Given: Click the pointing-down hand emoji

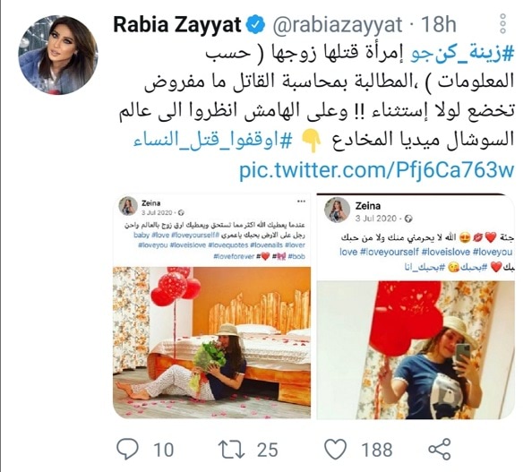Looking at the screenshot, I should pyautogui.click(x=313, y=140).
